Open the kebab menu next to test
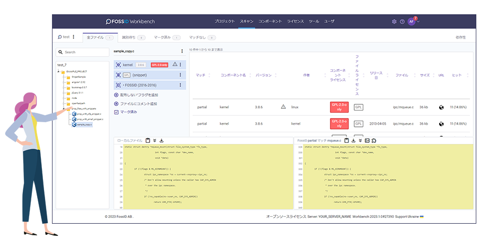 (74, 37)
